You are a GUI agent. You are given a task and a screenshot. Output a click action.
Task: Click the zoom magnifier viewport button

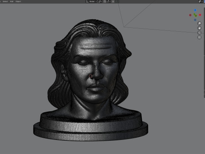tap(199, 23)
